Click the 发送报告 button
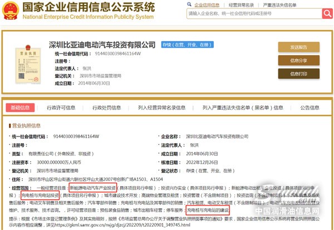The width and height of the screenshot is (334, 230). click(298, 47)
